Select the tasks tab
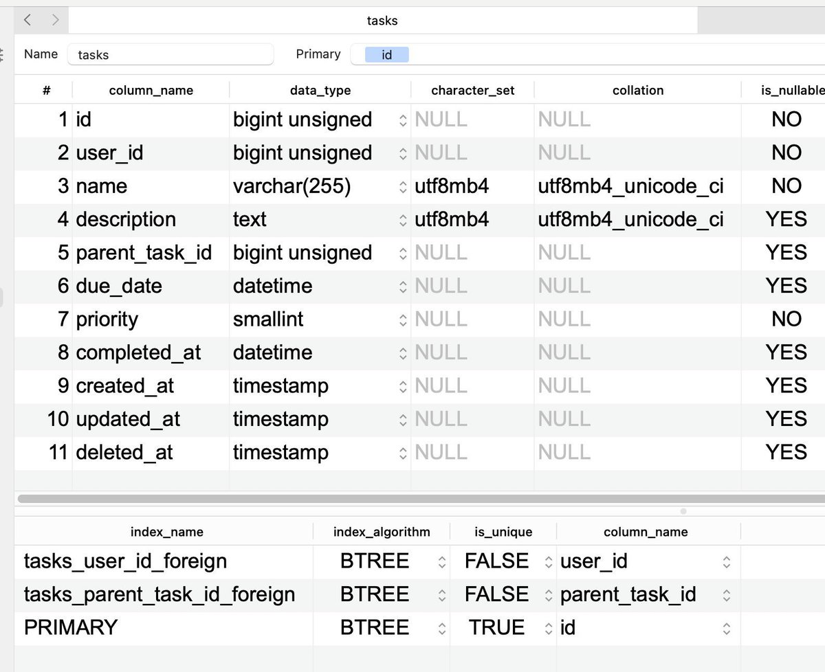 [x=382, y=21]
